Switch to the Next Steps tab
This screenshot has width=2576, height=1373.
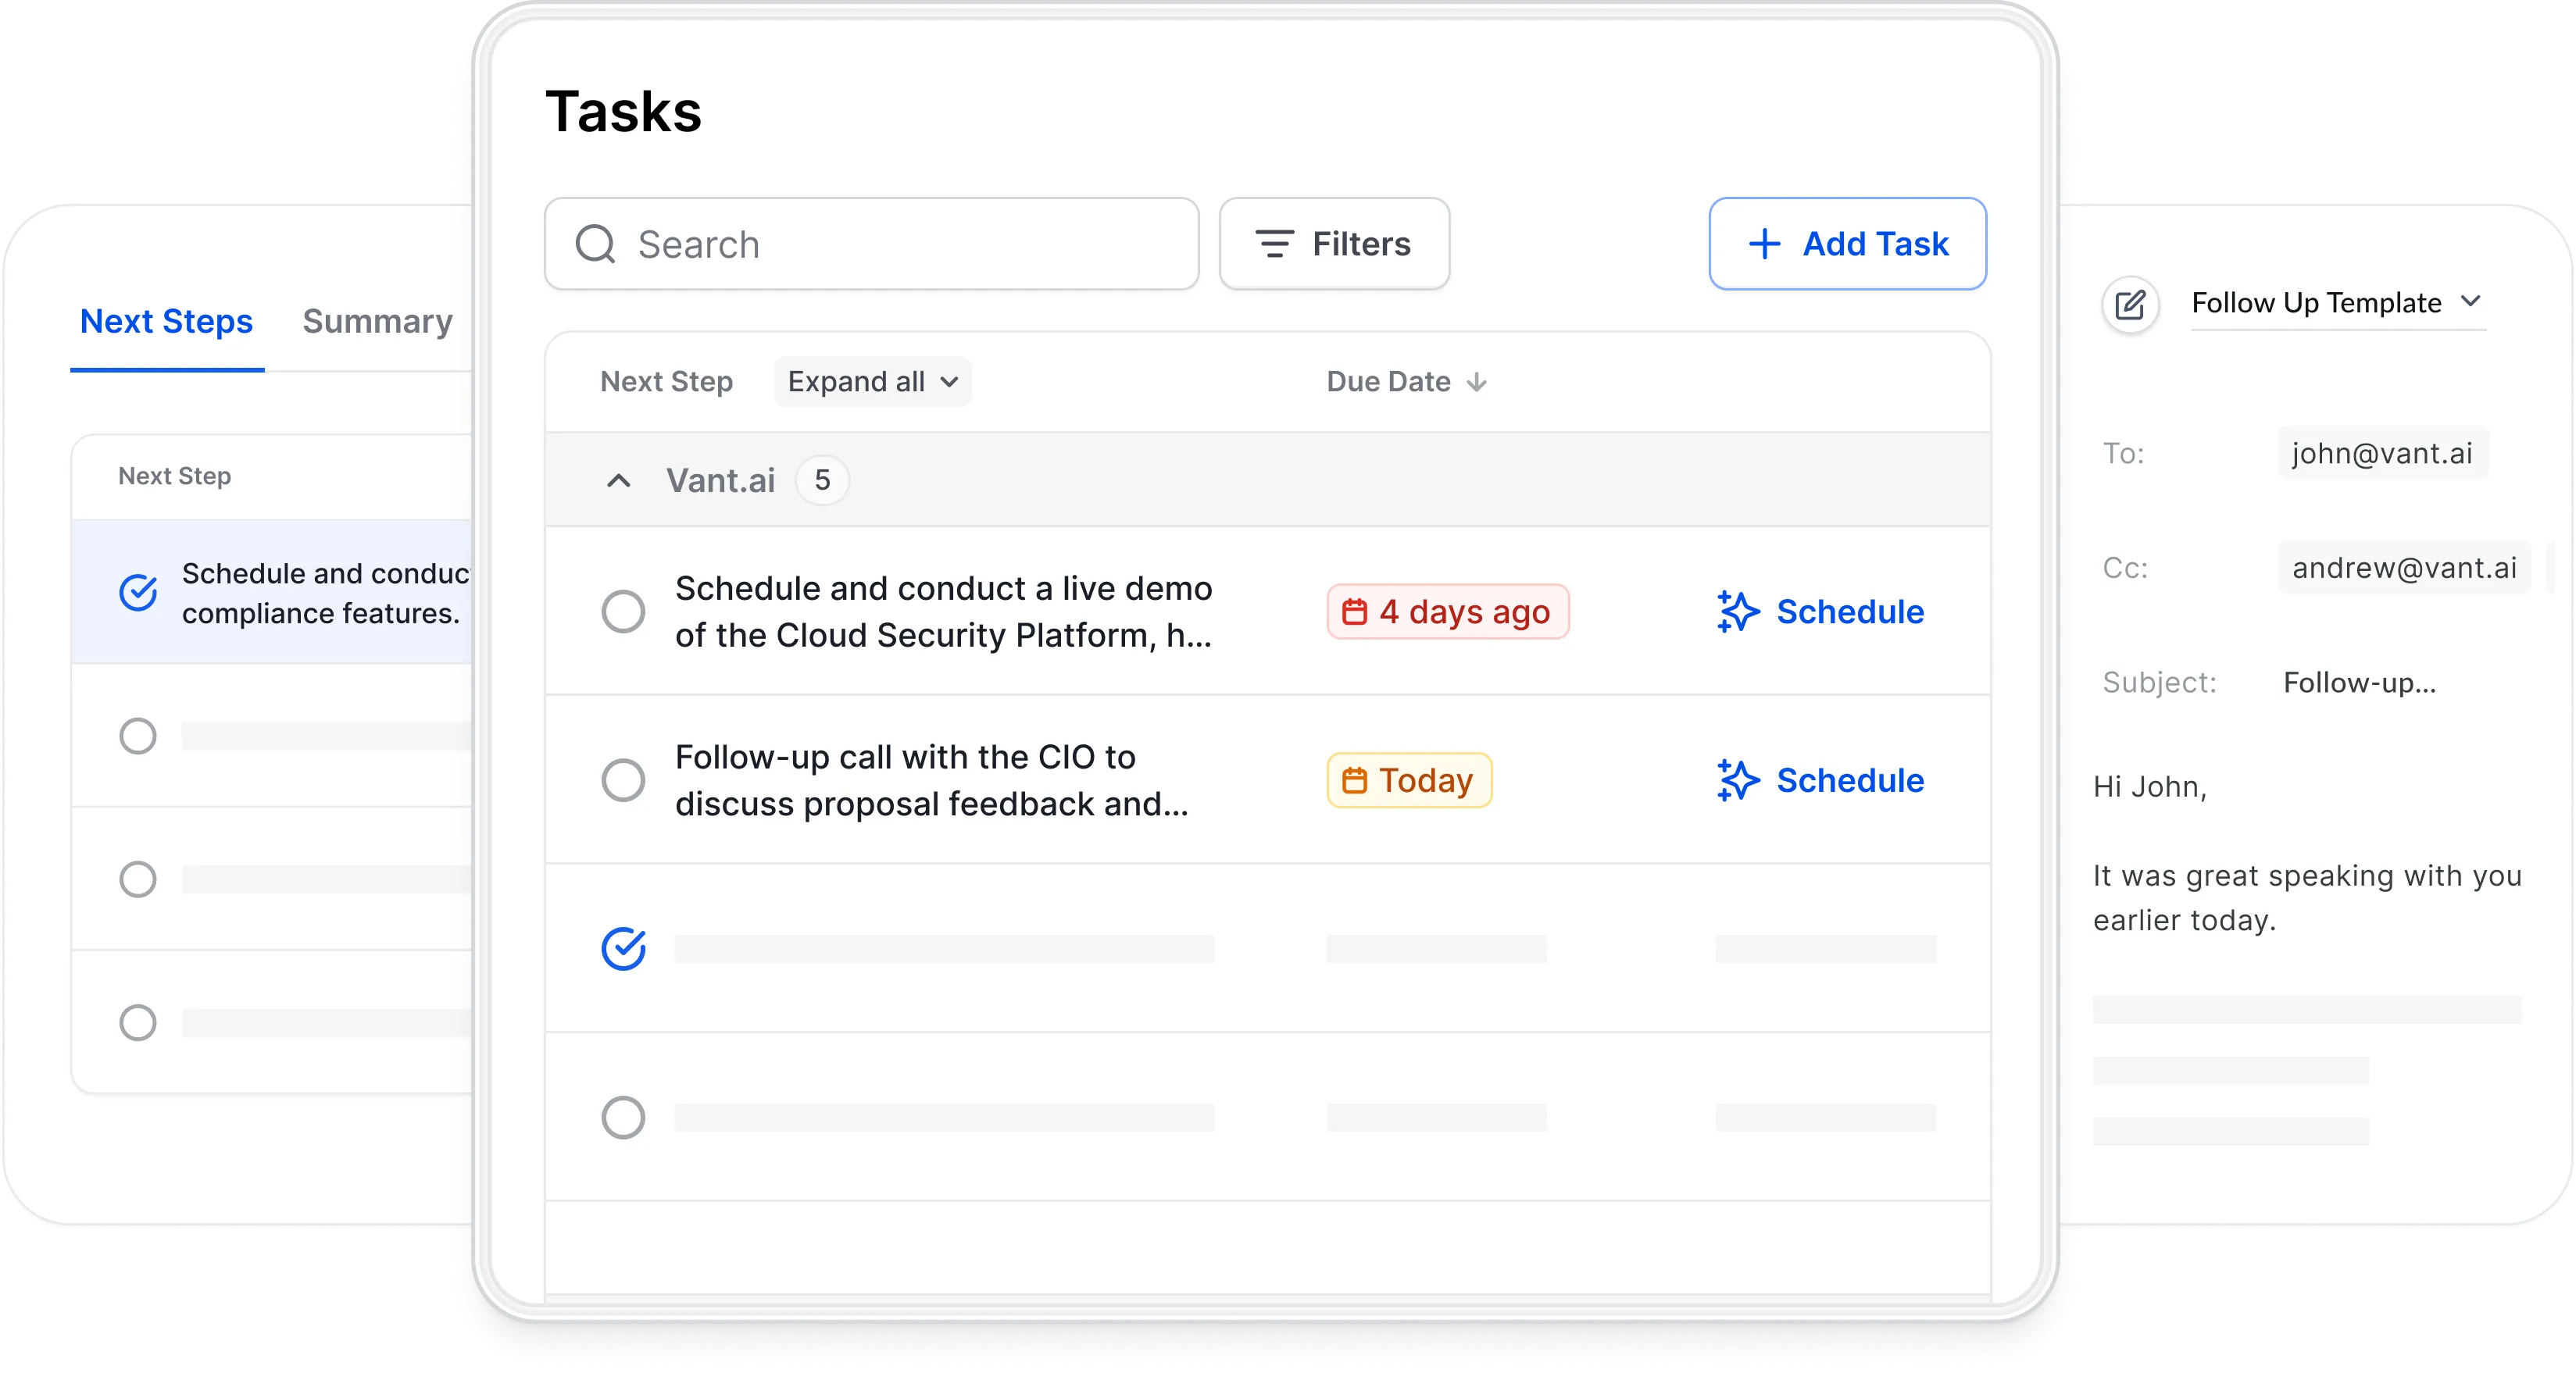point(166,322)
